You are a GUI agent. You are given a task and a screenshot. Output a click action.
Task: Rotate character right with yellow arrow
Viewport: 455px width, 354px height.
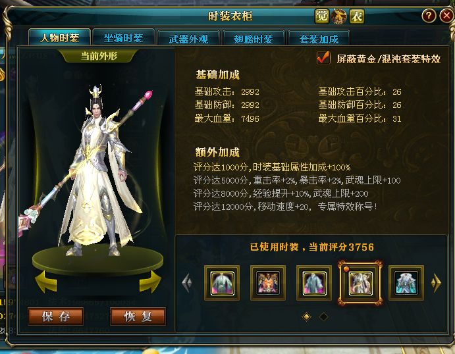coord(150,282)
